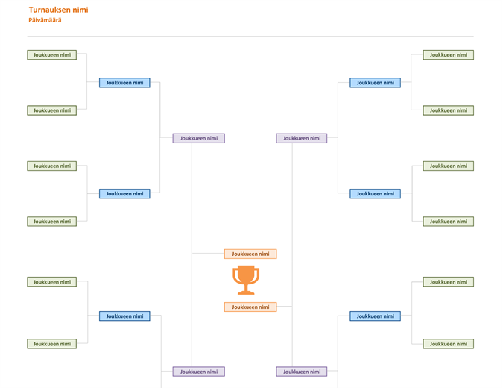Click the first green team box at top-left
The height and width of the screenshot is (388, 503).
[51, 55]
